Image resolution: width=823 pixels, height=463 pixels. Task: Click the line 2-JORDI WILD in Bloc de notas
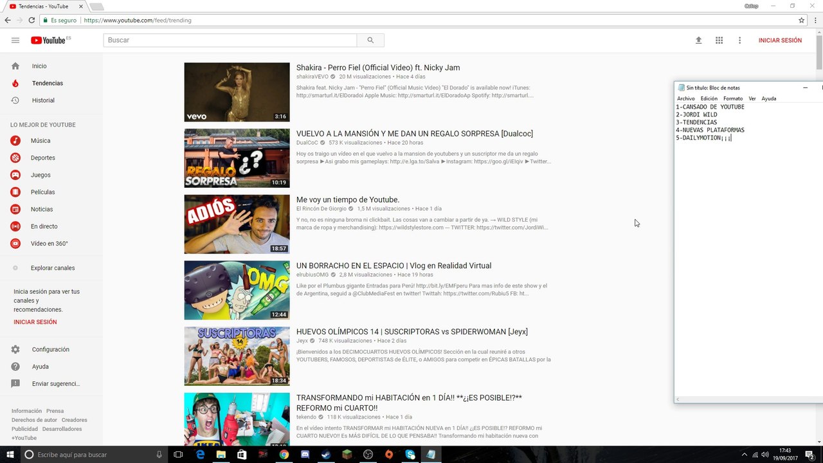coord(696,114)
